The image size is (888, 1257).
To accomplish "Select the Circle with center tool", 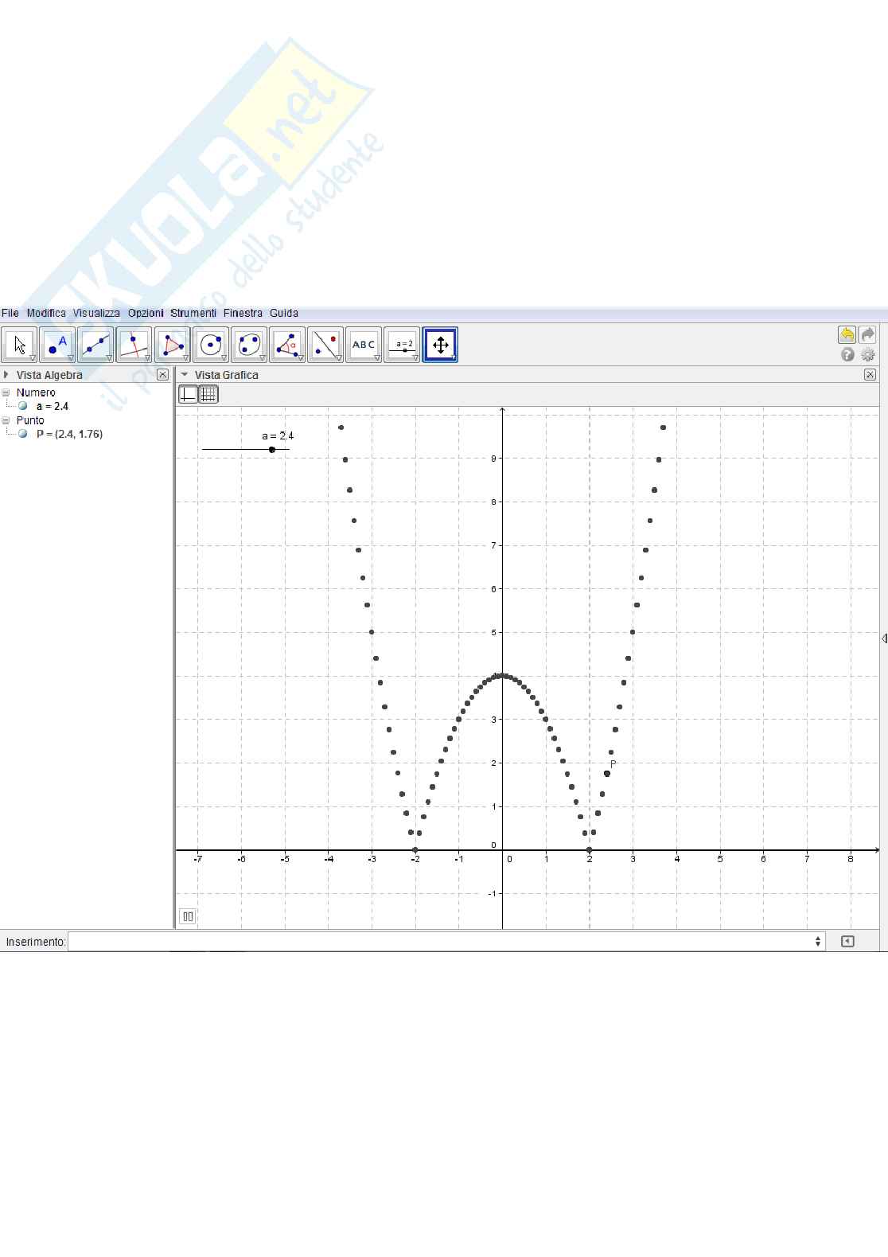I will 210,345.
